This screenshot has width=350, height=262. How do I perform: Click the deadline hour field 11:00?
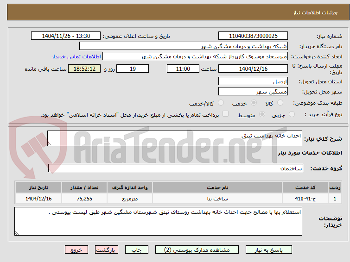click(x=183, y=69)
